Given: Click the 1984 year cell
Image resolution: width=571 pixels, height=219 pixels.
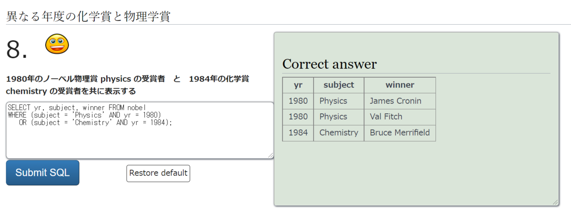Looking at the screenshot, I should [298, 133].
